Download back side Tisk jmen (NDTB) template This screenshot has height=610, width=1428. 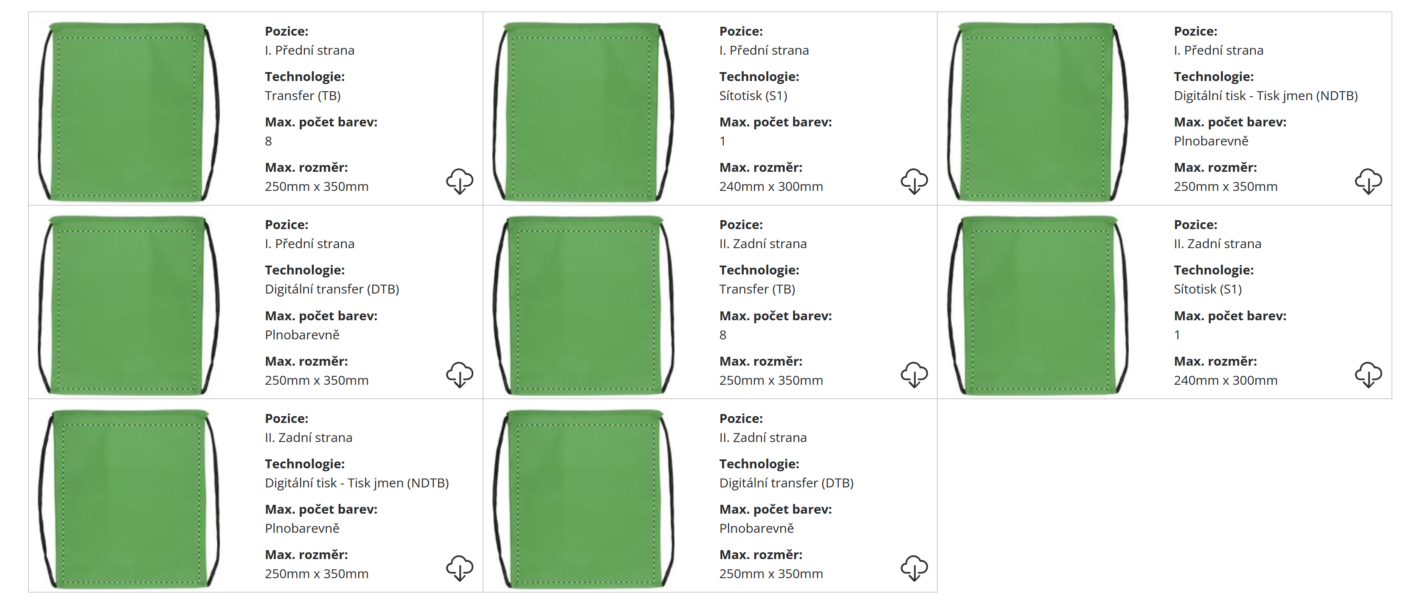460,568
